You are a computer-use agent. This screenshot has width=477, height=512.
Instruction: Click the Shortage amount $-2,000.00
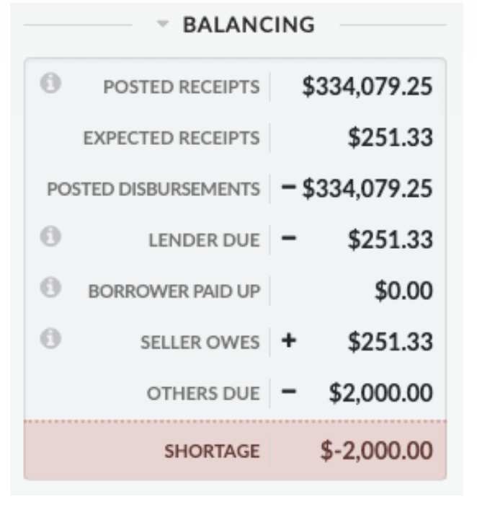pyautogui.click(x=377, y=451)
